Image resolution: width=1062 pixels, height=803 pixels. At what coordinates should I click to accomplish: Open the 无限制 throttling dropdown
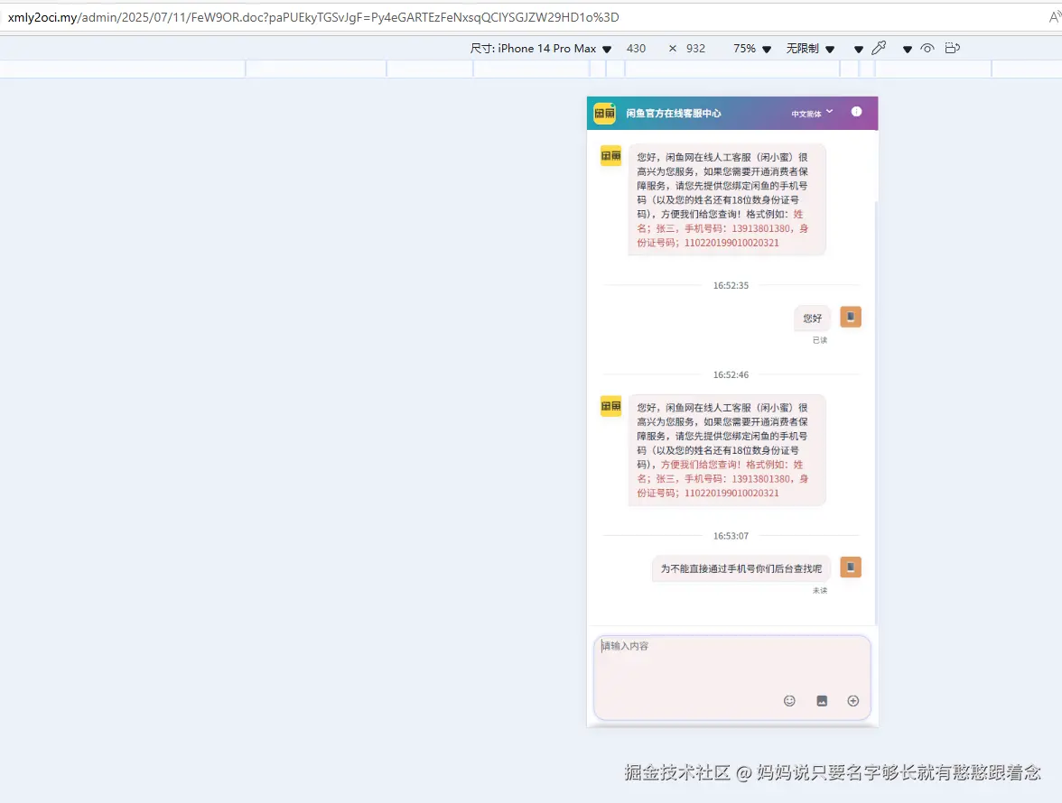[806, 48]
